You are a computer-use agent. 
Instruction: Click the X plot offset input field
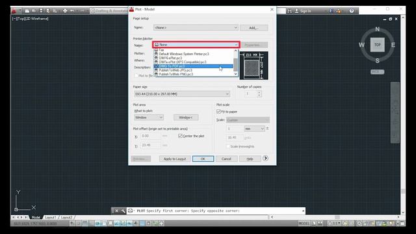pyautogui.click(x=150, y=136)
